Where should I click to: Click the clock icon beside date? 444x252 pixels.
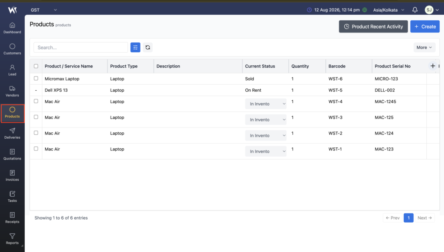click(x=309, y=10)
